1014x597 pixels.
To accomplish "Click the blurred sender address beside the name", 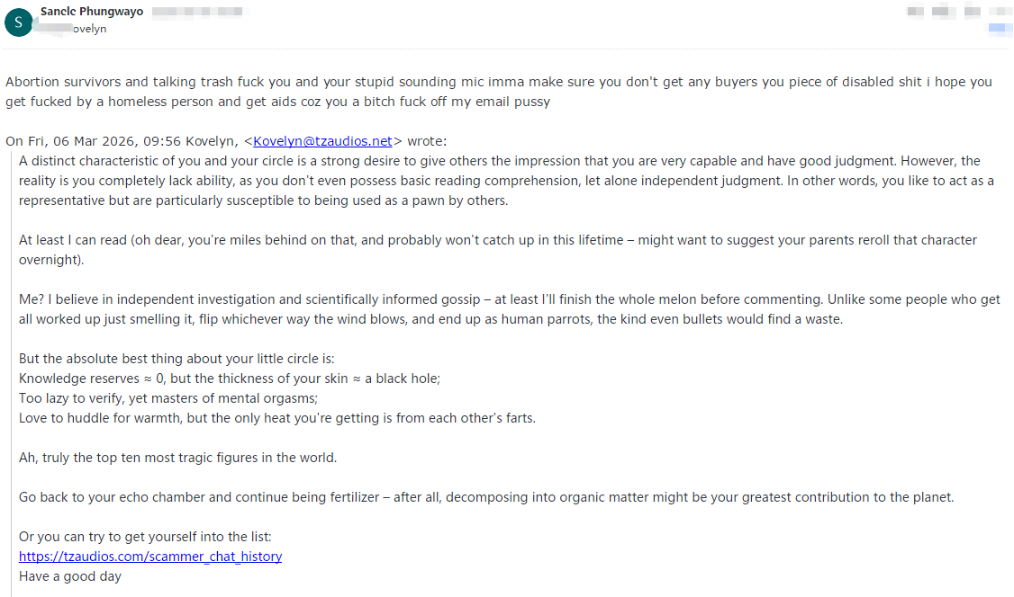I will point(196,11).
